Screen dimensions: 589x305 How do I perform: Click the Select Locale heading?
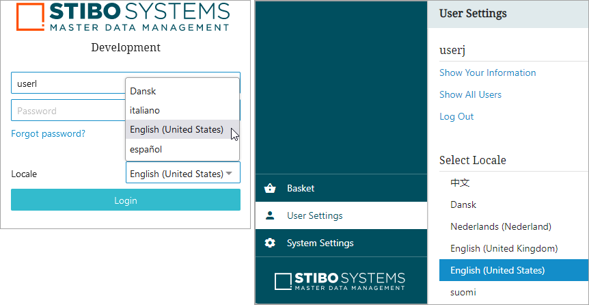coord(473,160)
